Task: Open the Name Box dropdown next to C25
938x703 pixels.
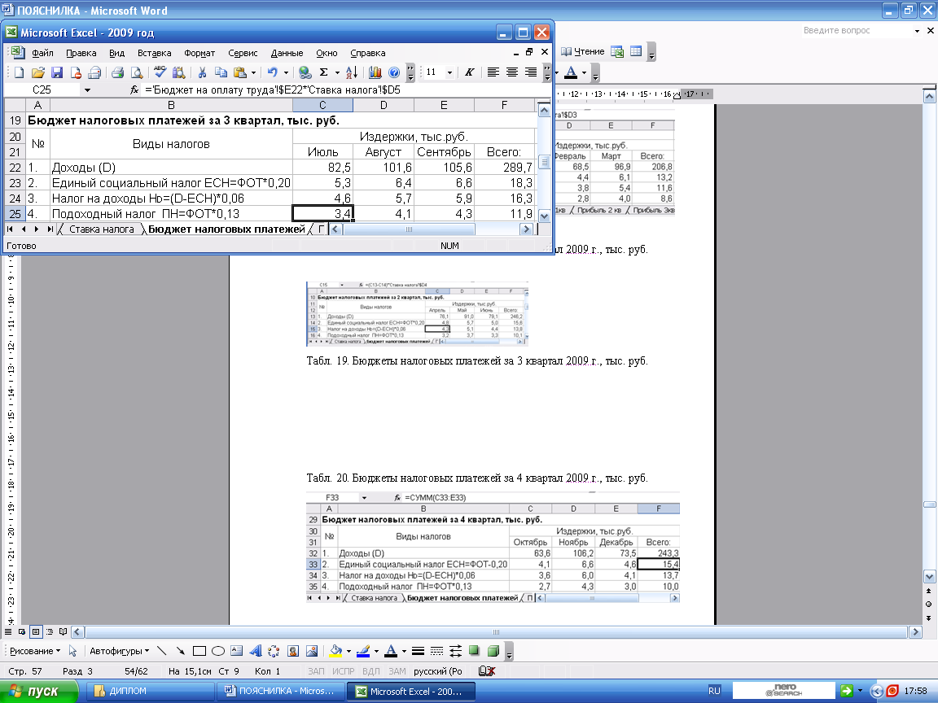Action: (x=88, y=90)
